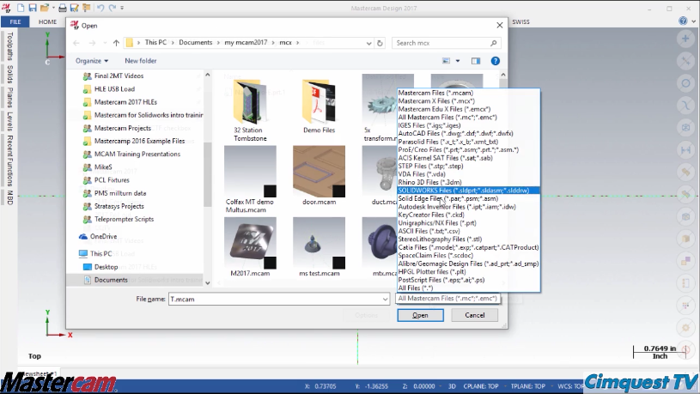The image size is (700, 394).
Task: Choose StereoLithography Files (*.stl) type
Action: point(468,239)
